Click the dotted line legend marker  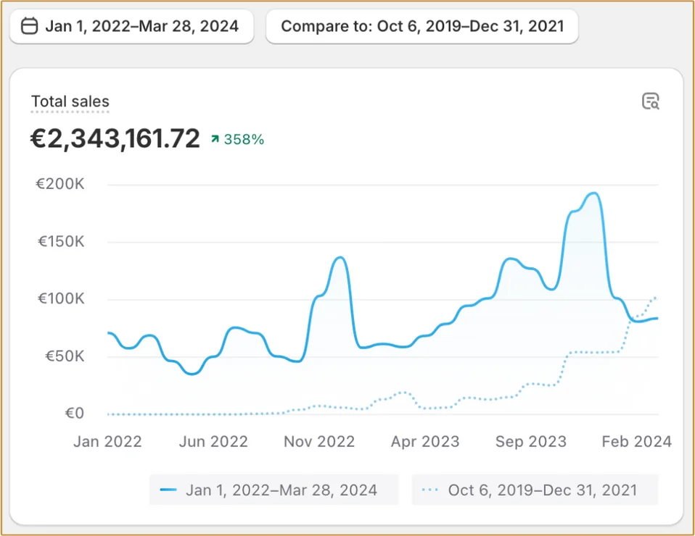[430, 490]
